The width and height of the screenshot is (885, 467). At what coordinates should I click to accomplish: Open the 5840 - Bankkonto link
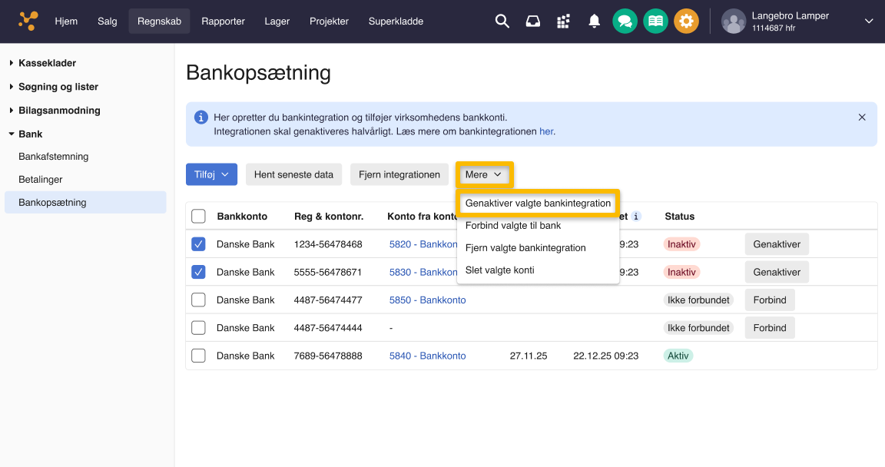tap(427, 356)
